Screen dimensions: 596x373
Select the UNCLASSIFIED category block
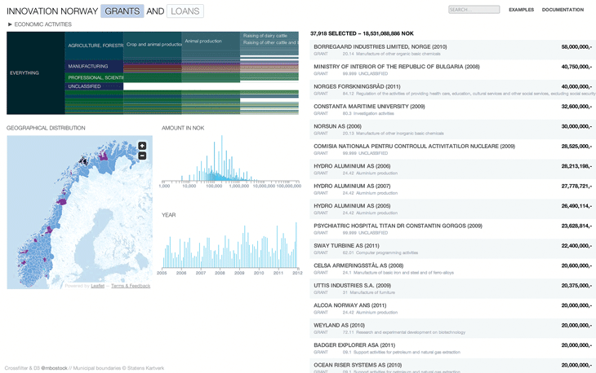pyautogui.click(x=94, y=86)
